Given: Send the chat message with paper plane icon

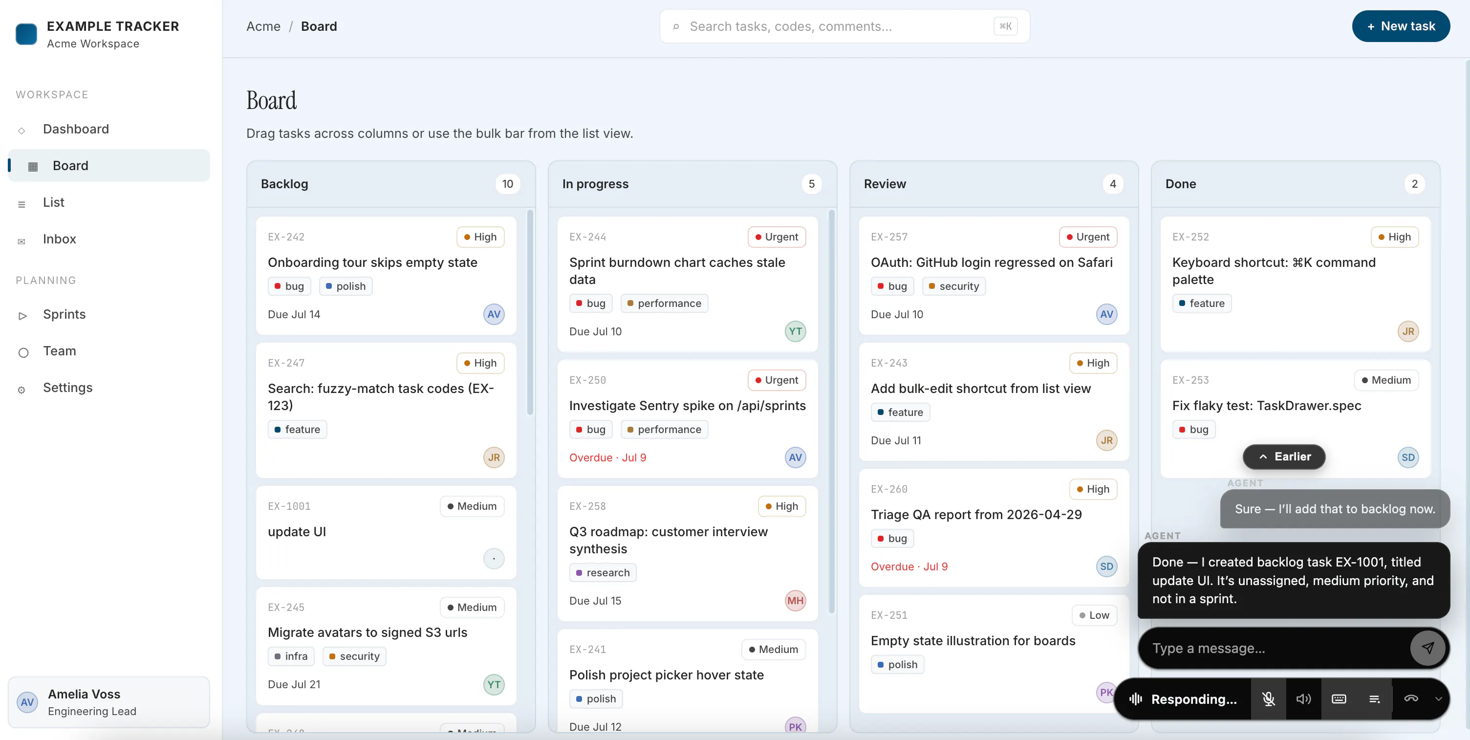Looking at the screenshot, I should (x=1428, y=648).
